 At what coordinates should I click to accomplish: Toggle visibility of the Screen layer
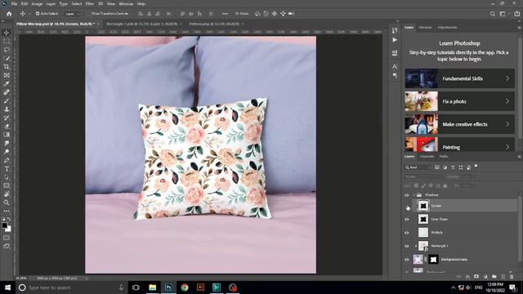(407, 206)
